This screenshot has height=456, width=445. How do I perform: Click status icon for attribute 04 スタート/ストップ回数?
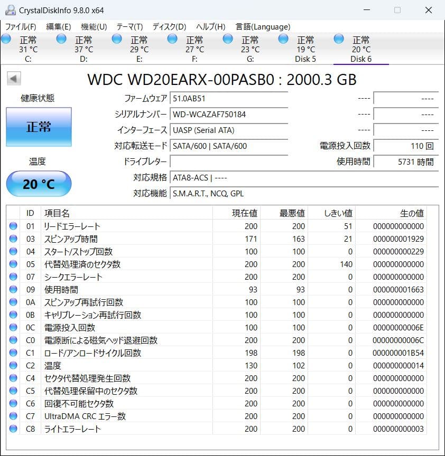[13, 251]
